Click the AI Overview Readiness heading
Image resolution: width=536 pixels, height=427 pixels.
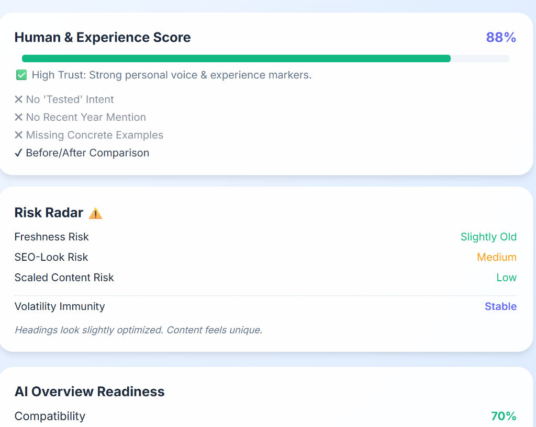tap(90, 391)
